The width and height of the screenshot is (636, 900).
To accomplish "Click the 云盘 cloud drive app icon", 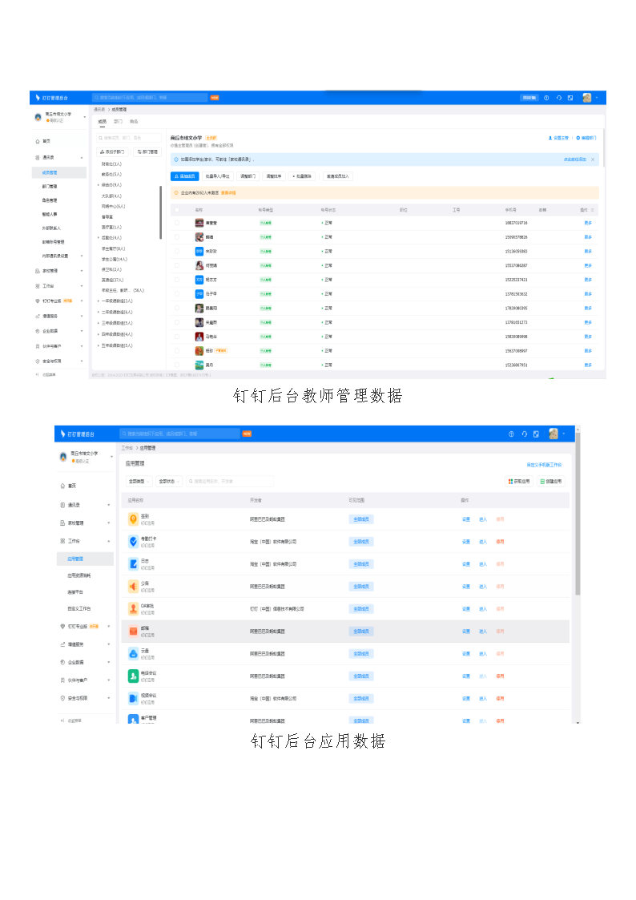I will coord(133,654).
